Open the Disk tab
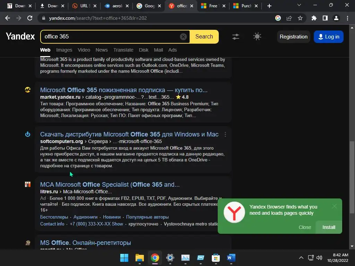The height and width of the screenshot is (266, 355). (x=144, y=50)
